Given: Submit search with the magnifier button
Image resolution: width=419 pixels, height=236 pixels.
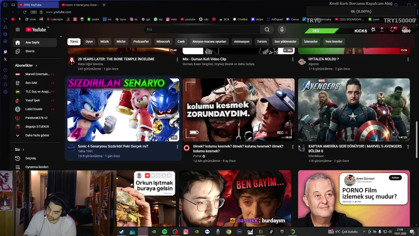Looking at the screenshot, I should click(x=267, y=29).
